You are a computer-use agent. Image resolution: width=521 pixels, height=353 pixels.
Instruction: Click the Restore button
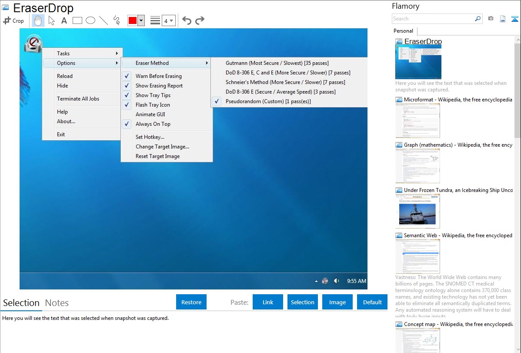point(191,302)
